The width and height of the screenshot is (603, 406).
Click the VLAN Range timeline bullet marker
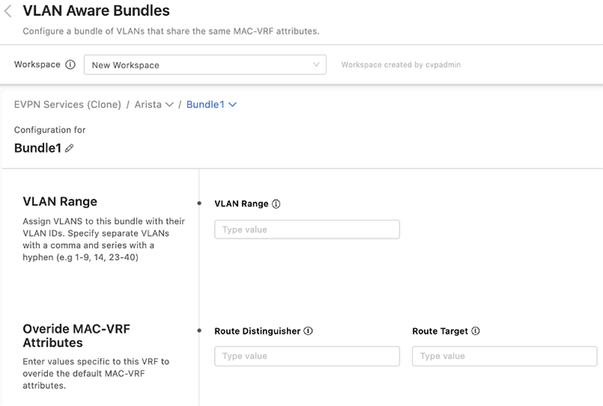(x=199, y=203)
